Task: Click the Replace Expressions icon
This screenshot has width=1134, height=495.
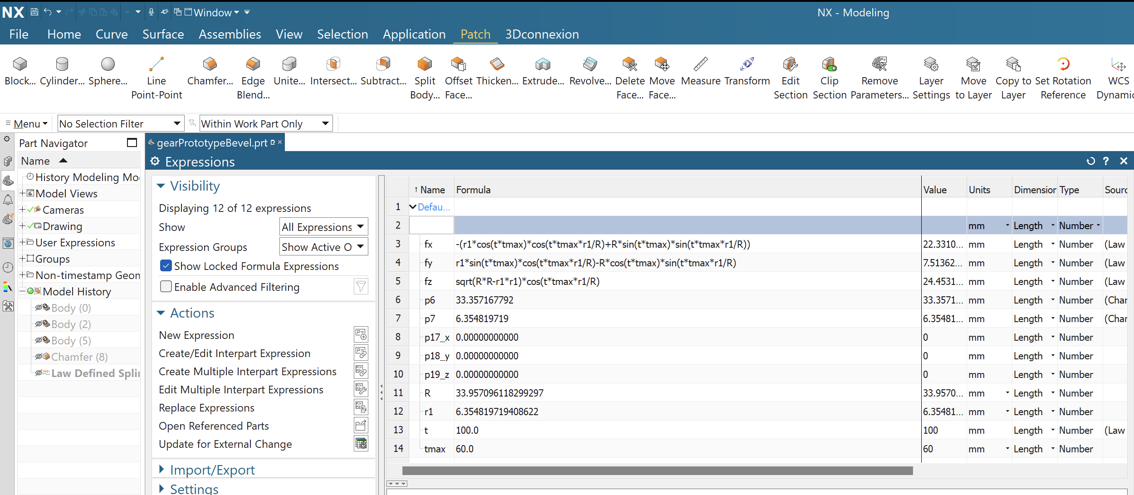Action: [x=361, y=407]
